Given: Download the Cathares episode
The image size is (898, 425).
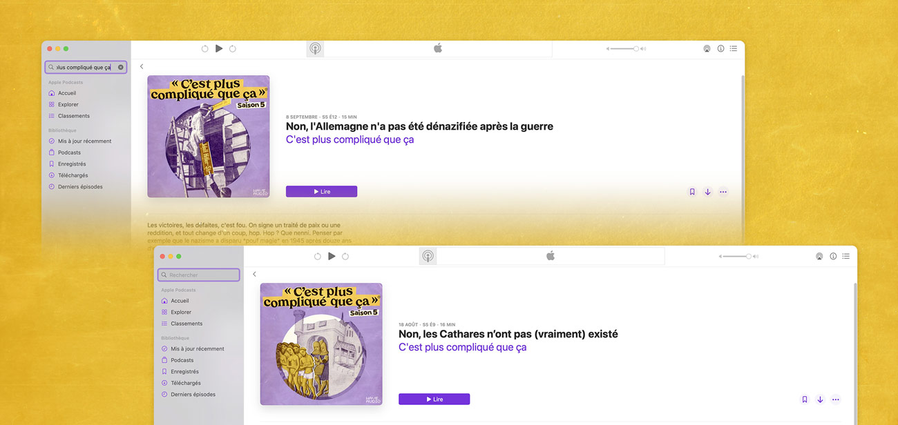Looking at the screenshot, I should tap(820, 399).
